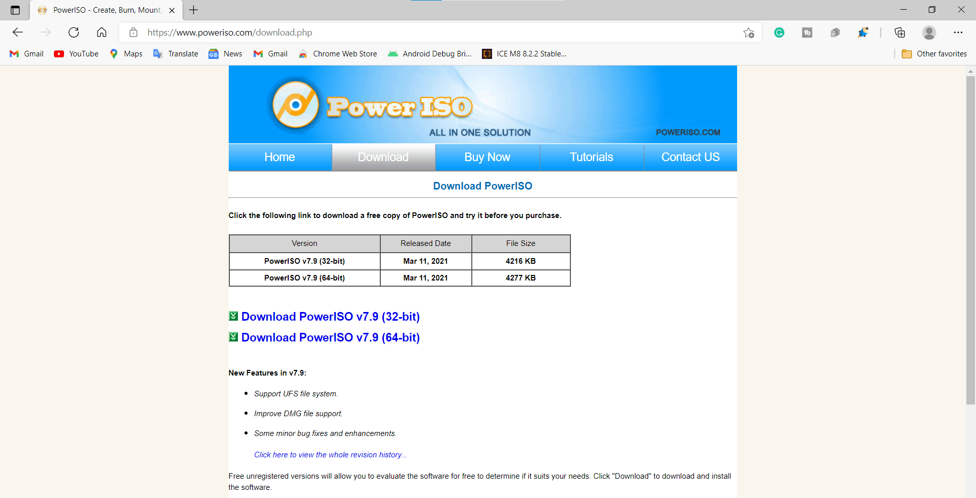This screenshot has width=976, height=498.
Task: Open Grammarly extension icon
Action: coord(779,33)
